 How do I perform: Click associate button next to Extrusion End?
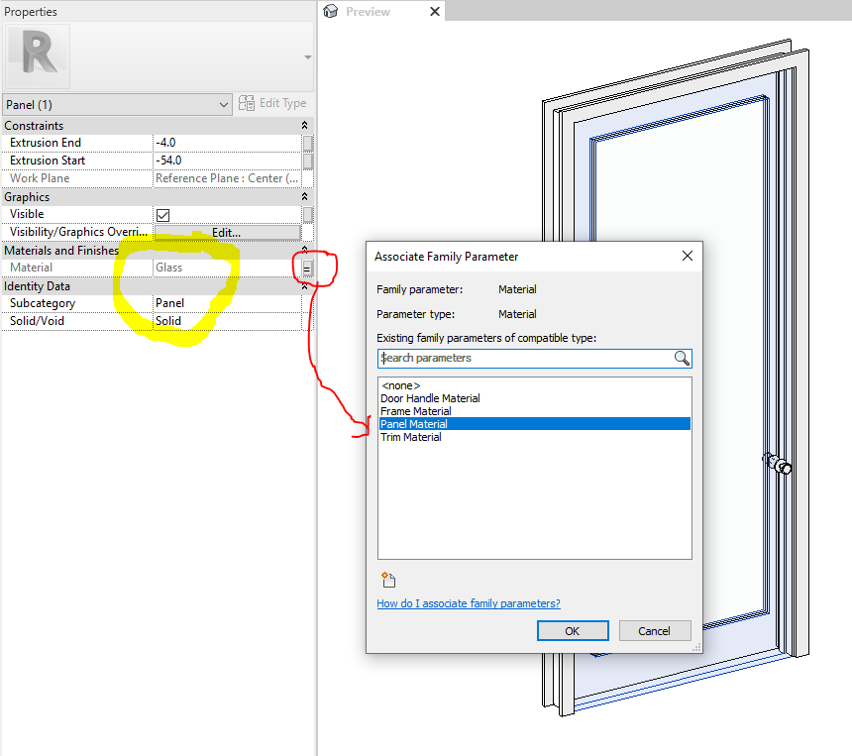[307, 143]
